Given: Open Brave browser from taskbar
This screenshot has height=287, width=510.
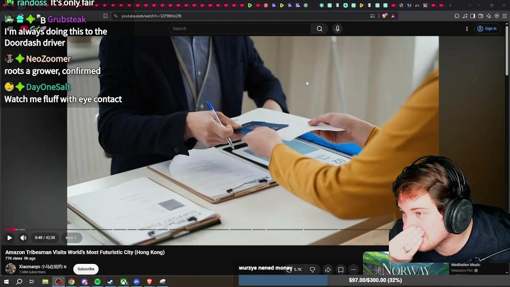Looking at the screenshot, I should coord(149,282).
